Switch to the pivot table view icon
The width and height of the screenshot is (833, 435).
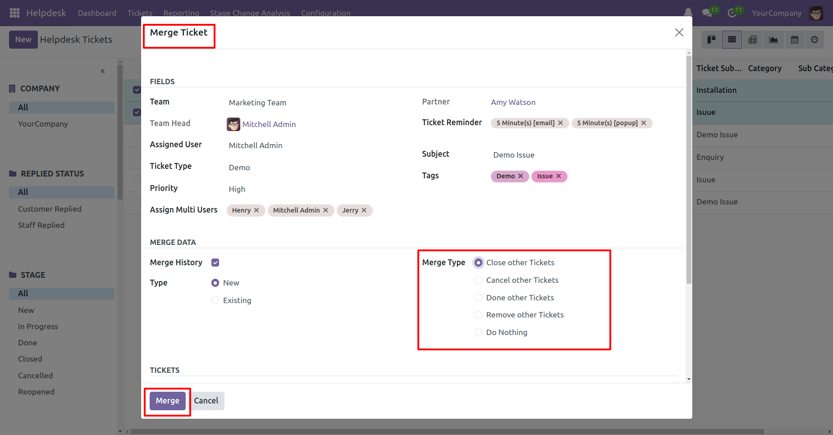[x=753, y=40]
